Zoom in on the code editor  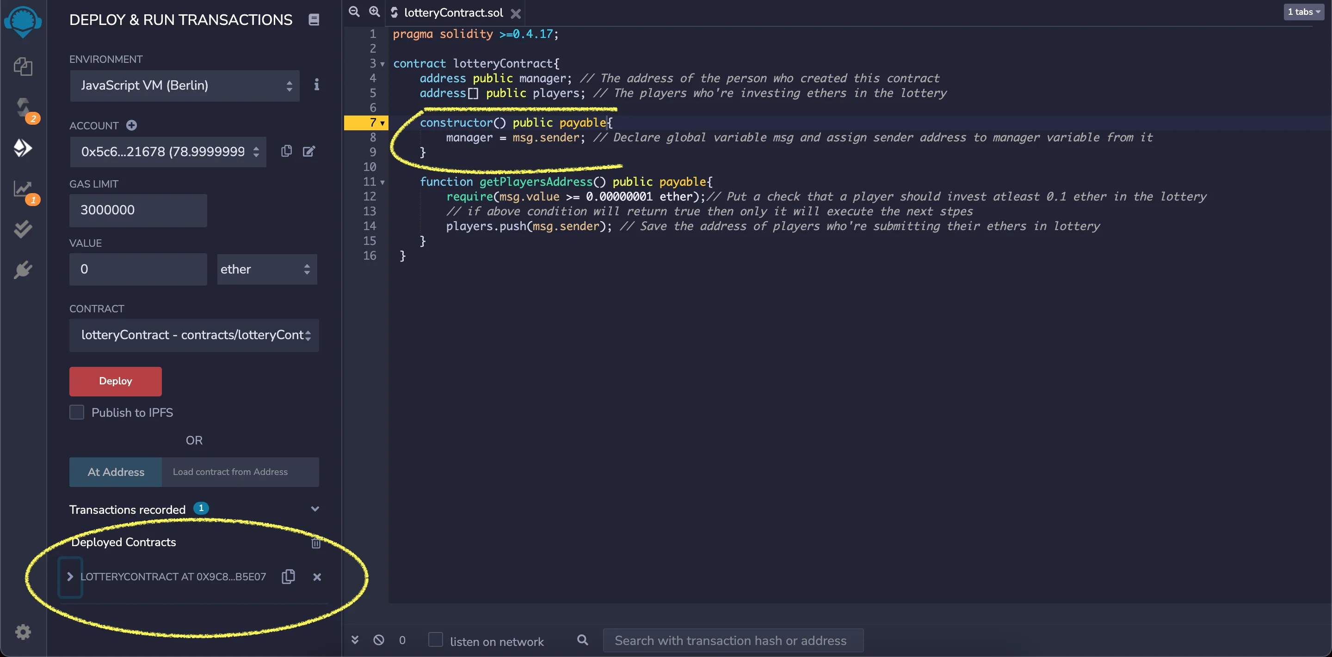tap(374, 12)
